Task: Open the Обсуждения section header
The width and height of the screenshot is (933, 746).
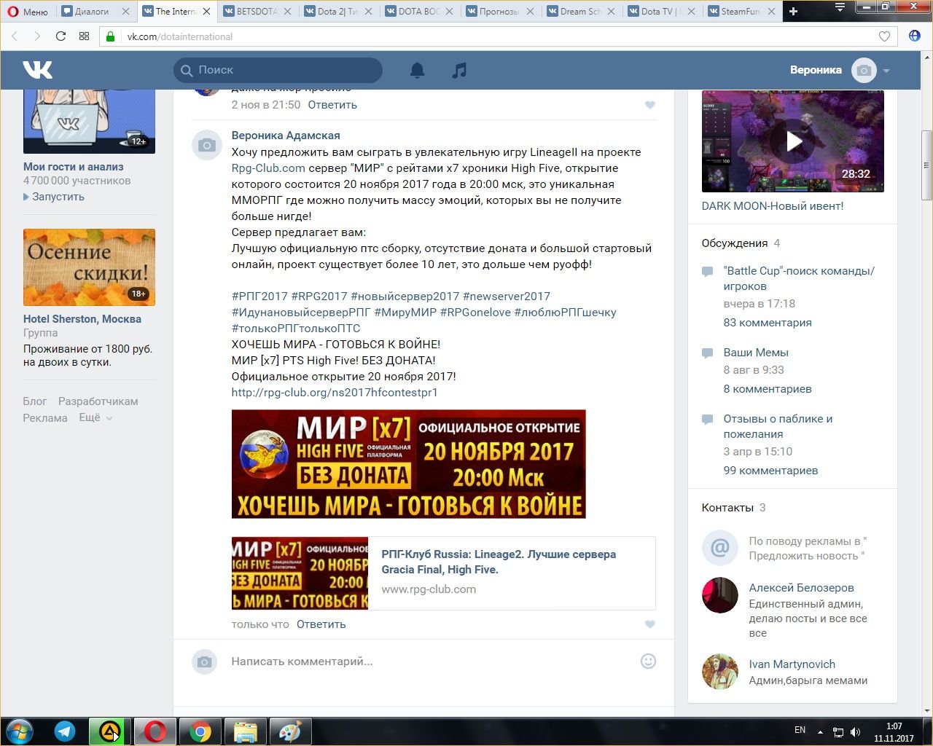Action: pos(735,243)
